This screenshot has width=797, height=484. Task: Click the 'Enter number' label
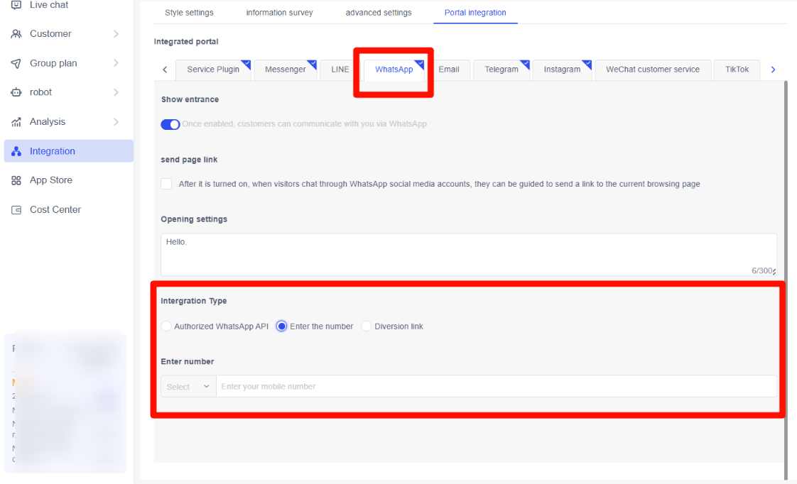[187, 362]
